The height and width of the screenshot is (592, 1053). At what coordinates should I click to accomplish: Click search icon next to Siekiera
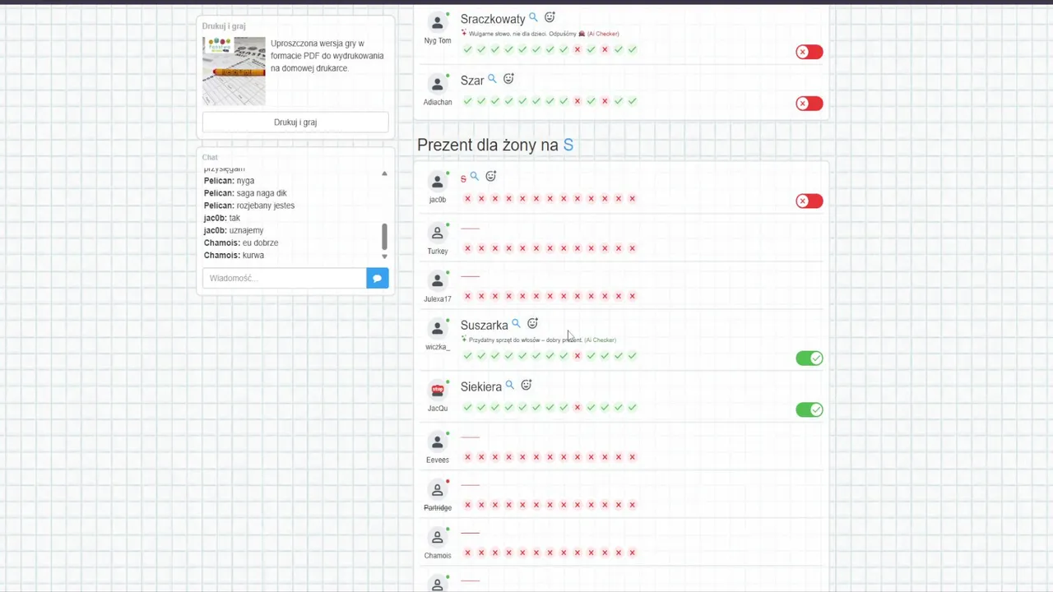click(509, 385)
